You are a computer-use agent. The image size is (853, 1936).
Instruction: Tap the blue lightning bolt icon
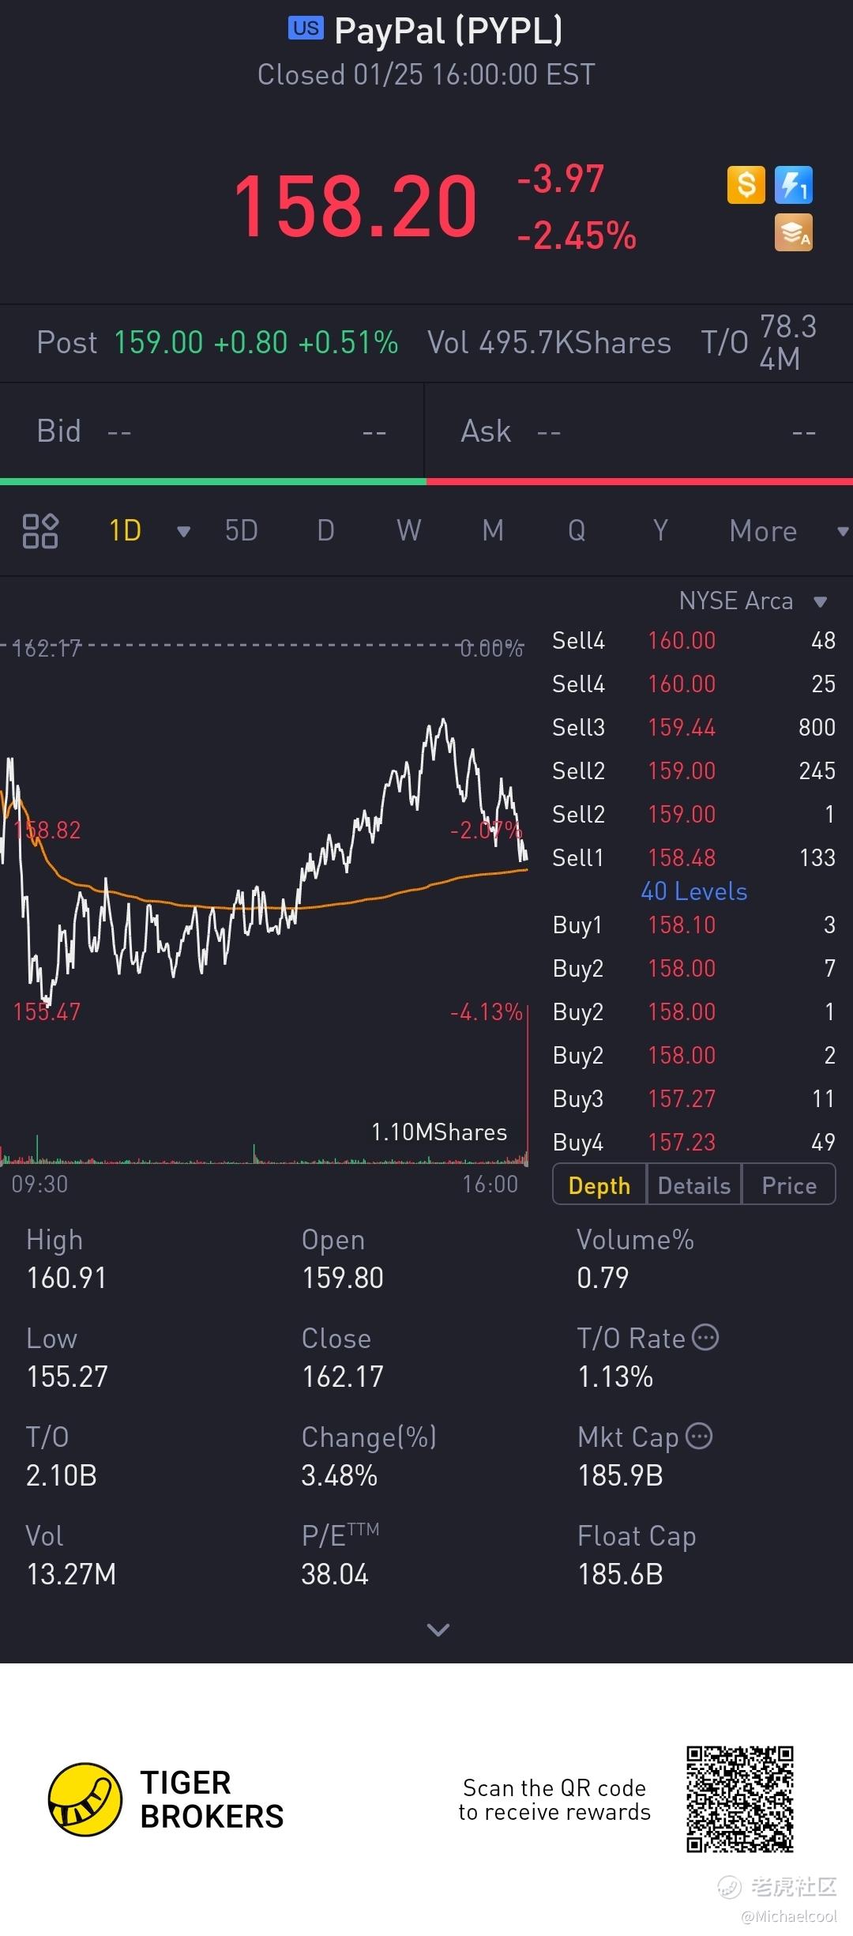794,185
